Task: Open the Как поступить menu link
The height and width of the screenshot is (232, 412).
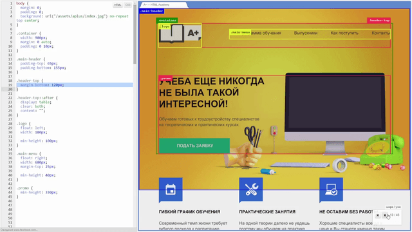Action: point(344,33)
